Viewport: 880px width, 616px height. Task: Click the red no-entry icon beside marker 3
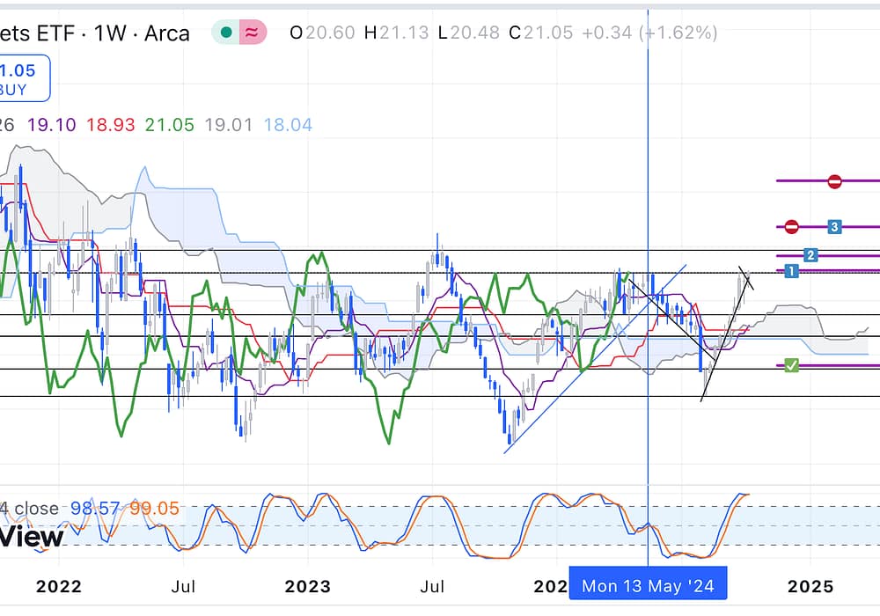point(791,227)
